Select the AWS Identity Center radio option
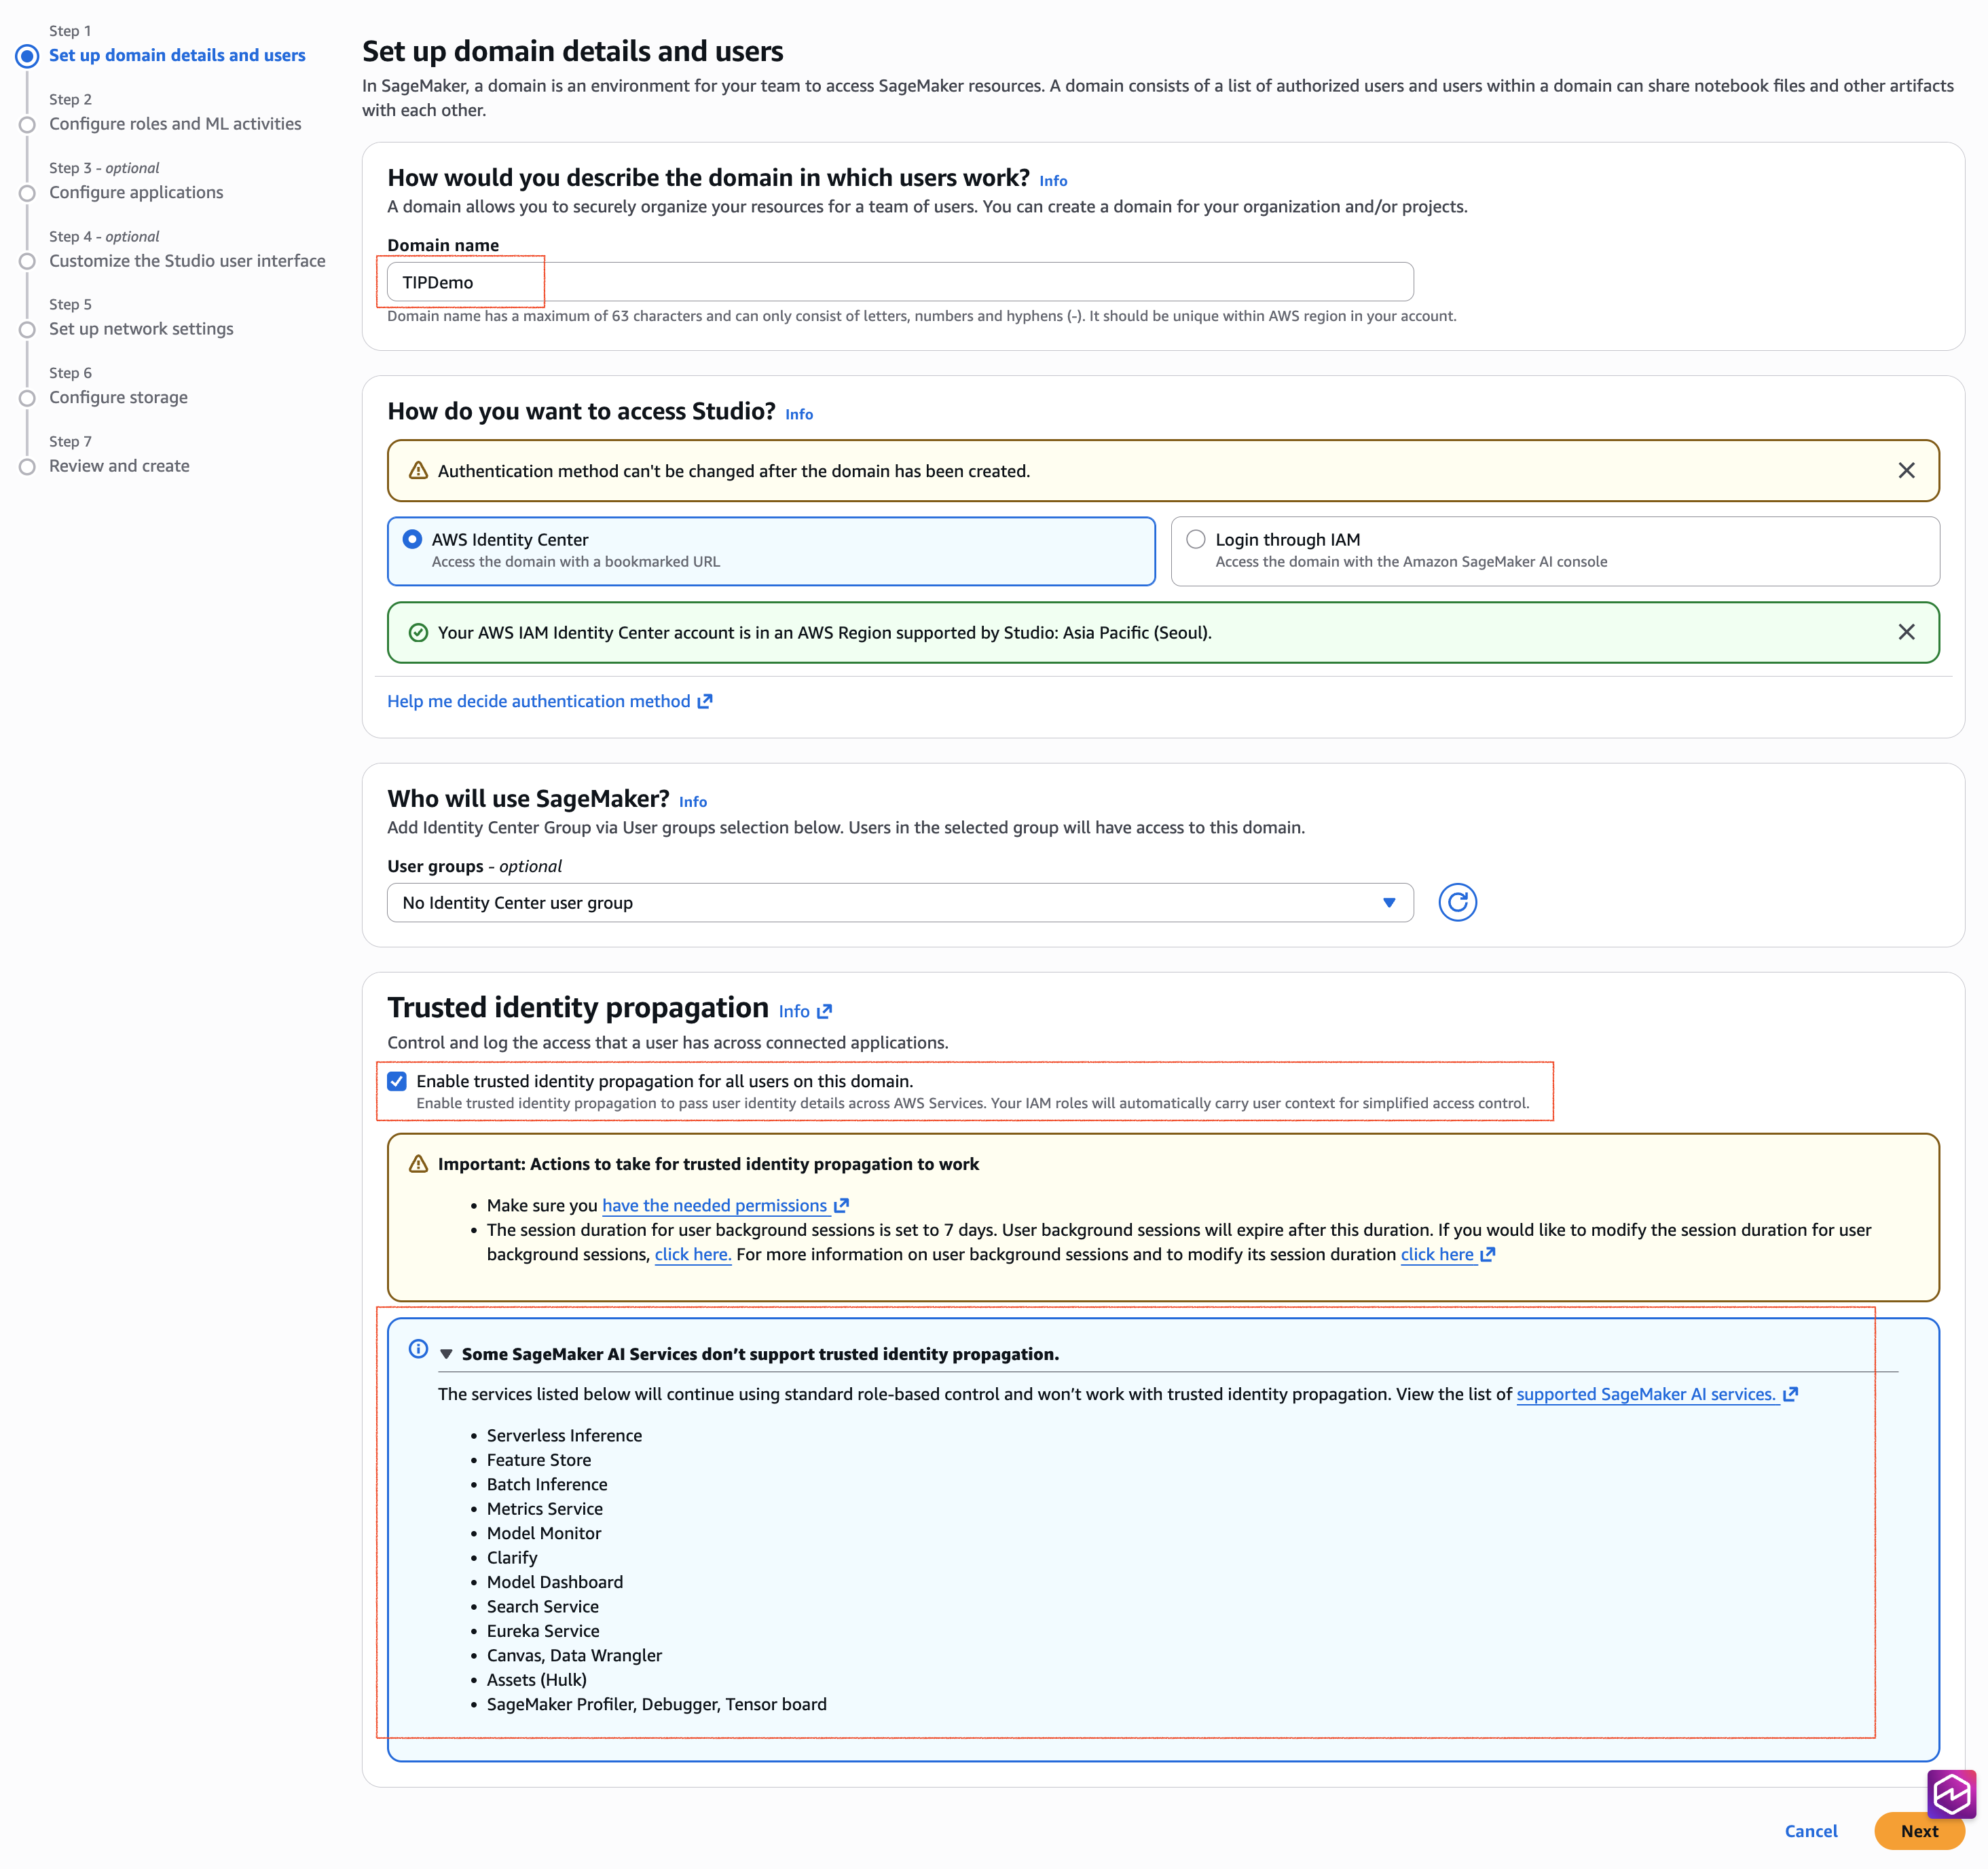This screenshot has width=1988, height=1869. (412, 540)
